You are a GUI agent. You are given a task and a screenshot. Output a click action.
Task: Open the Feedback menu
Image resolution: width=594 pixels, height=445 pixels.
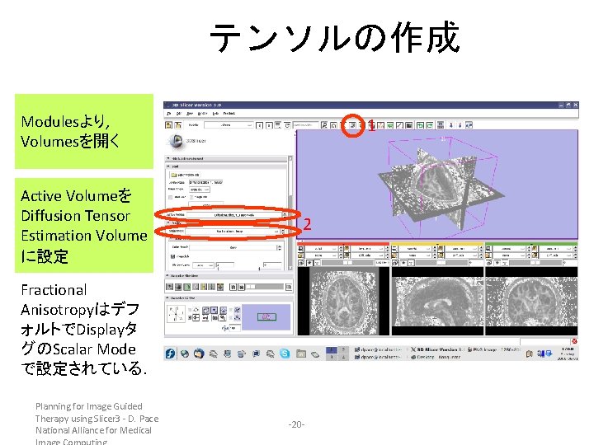pos(229,113)
